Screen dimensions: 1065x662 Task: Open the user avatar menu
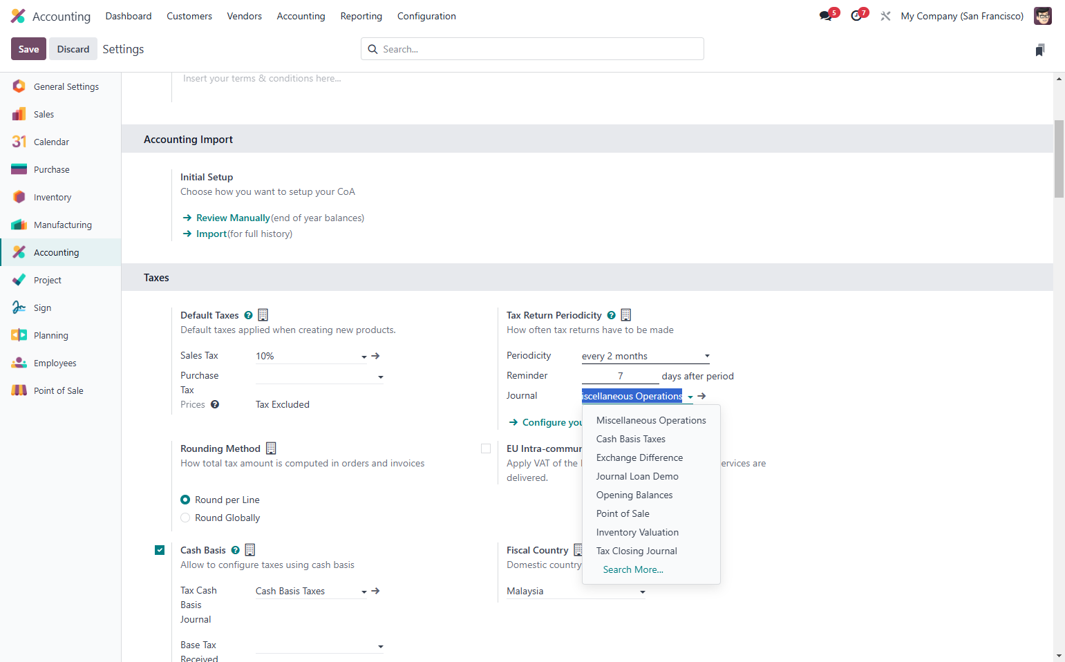pos(1042,16)
